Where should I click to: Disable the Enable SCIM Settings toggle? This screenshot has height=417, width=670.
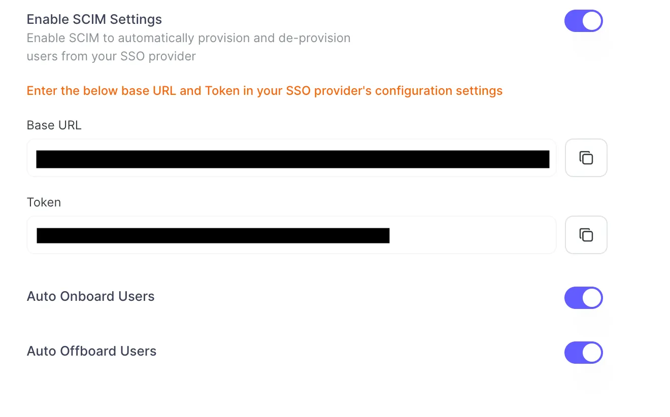[x=583, y=21]
